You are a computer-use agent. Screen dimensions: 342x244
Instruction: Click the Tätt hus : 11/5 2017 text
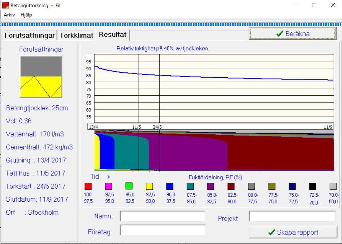[x=35, y=173]
